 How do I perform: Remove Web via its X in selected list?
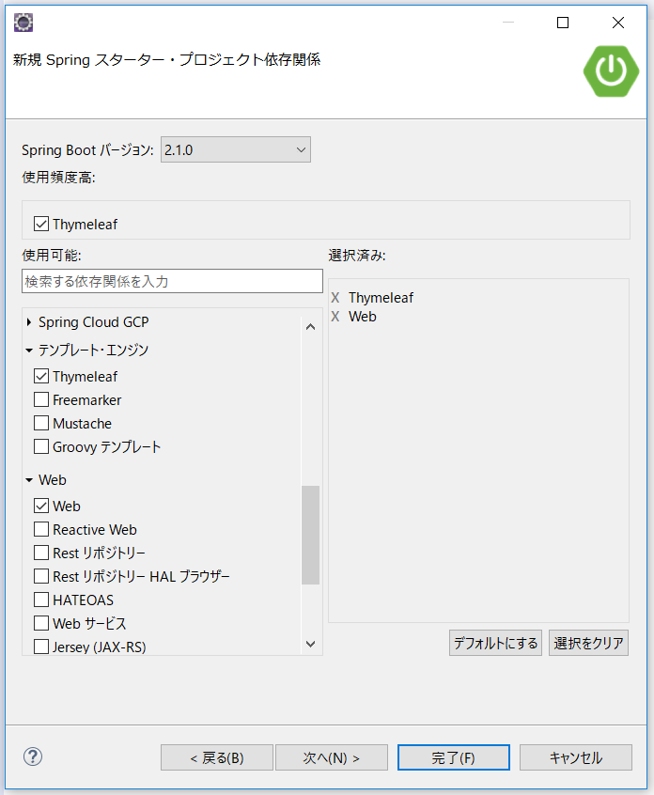click(335, 317)
